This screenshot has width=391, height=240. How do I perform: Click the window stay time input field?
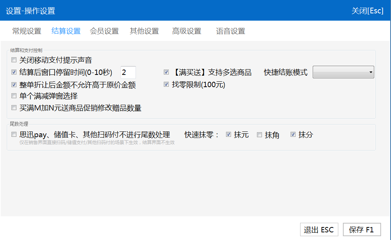coord(128,72)
